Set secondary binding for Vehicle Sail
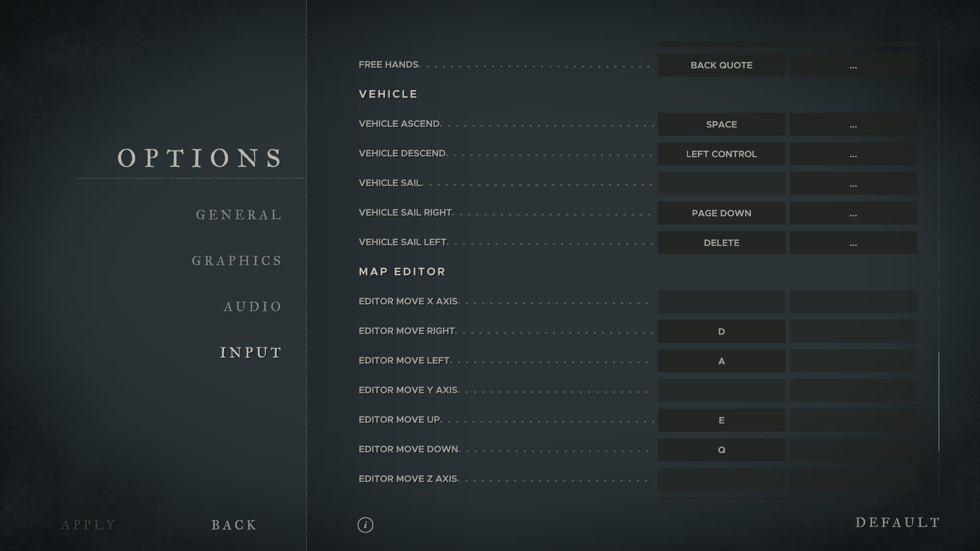This screenshot has height=551, width=980. [853, 184]
